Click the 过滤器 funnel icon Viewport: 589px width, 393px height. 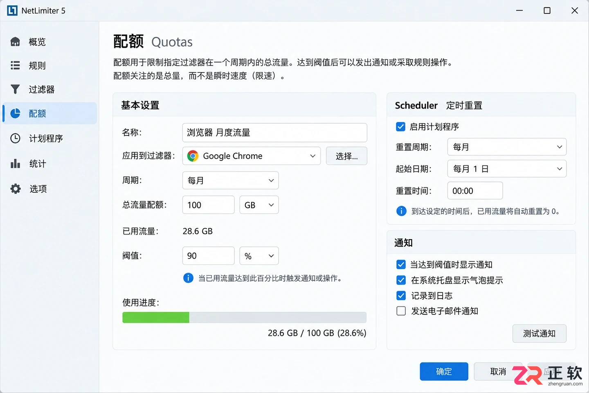pos(15,89)
